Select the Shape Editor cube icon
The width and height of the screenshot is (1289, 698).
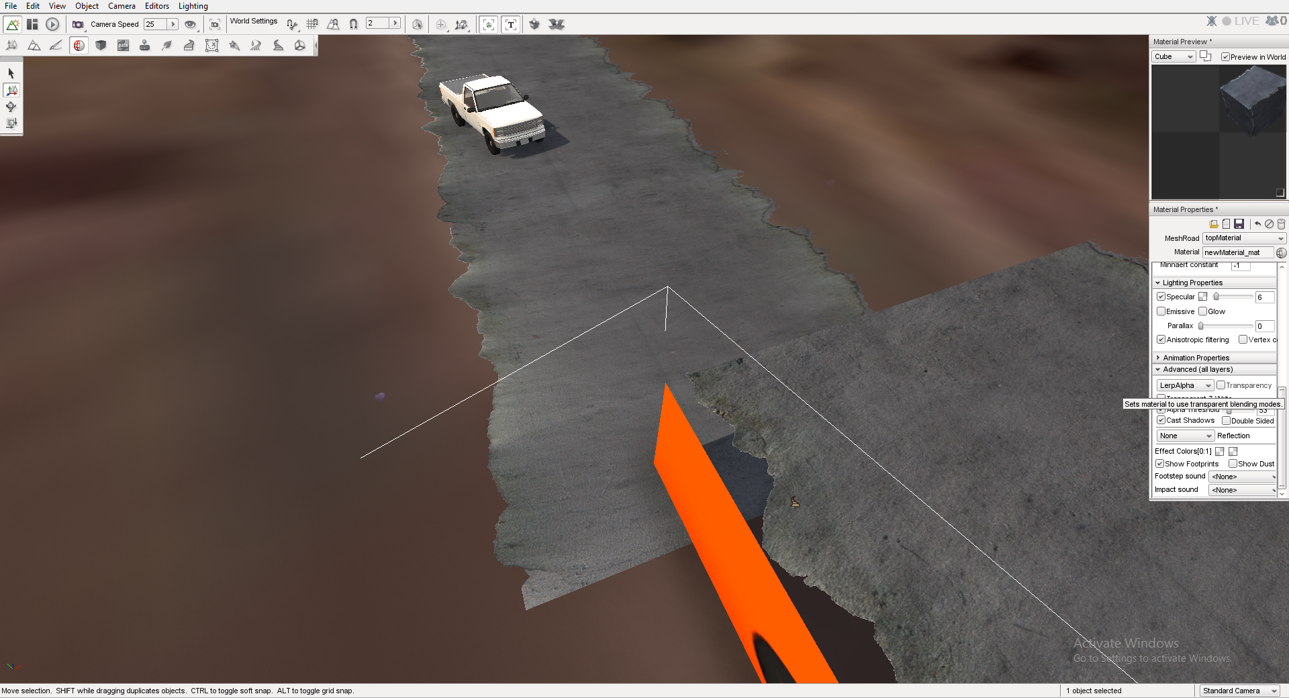pyautogui.click(x=300, y=46)
